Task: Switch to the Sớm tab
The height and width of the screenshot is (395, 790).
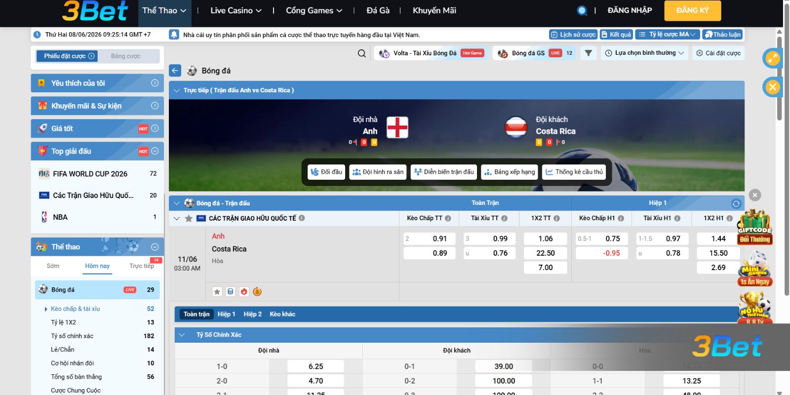Action: click(x=53, y=266)
